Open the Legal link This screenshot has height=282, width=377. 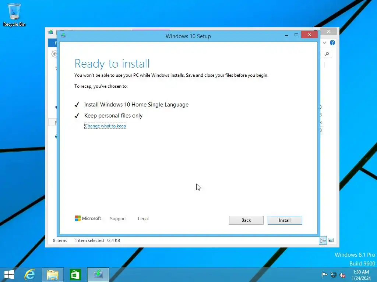143,219
